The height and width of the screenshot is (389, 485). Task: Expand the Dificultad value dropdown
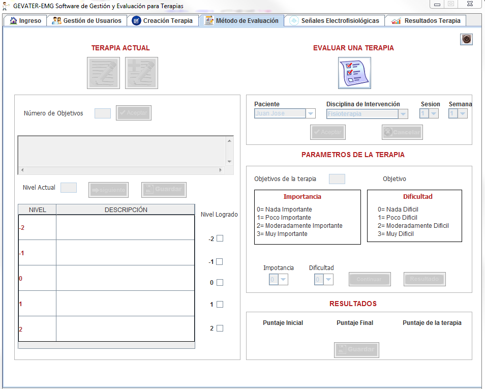pyautogui.click(x=328, y=279)
